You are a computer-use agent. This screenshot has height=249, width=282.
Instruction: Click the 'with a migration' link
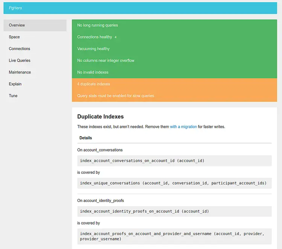tap(183, 127)
